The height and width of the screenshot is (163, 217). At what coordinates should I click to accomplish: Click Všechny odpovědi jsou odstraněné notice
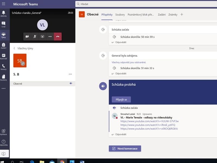(x=129, y=62)
